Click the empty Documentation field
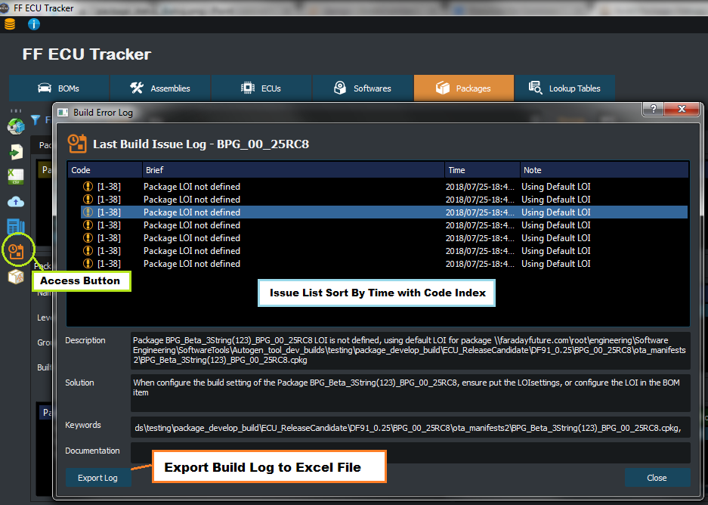The height and width of the screenshot is (505, 708). 410,452
